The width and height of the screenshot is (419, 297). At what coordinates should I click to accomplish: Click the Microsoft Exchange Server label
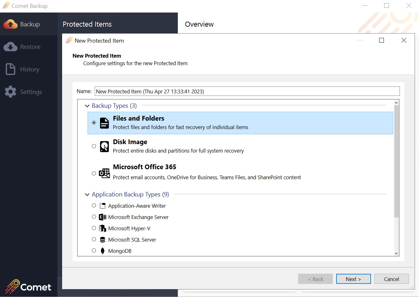[x=138, y=217]
